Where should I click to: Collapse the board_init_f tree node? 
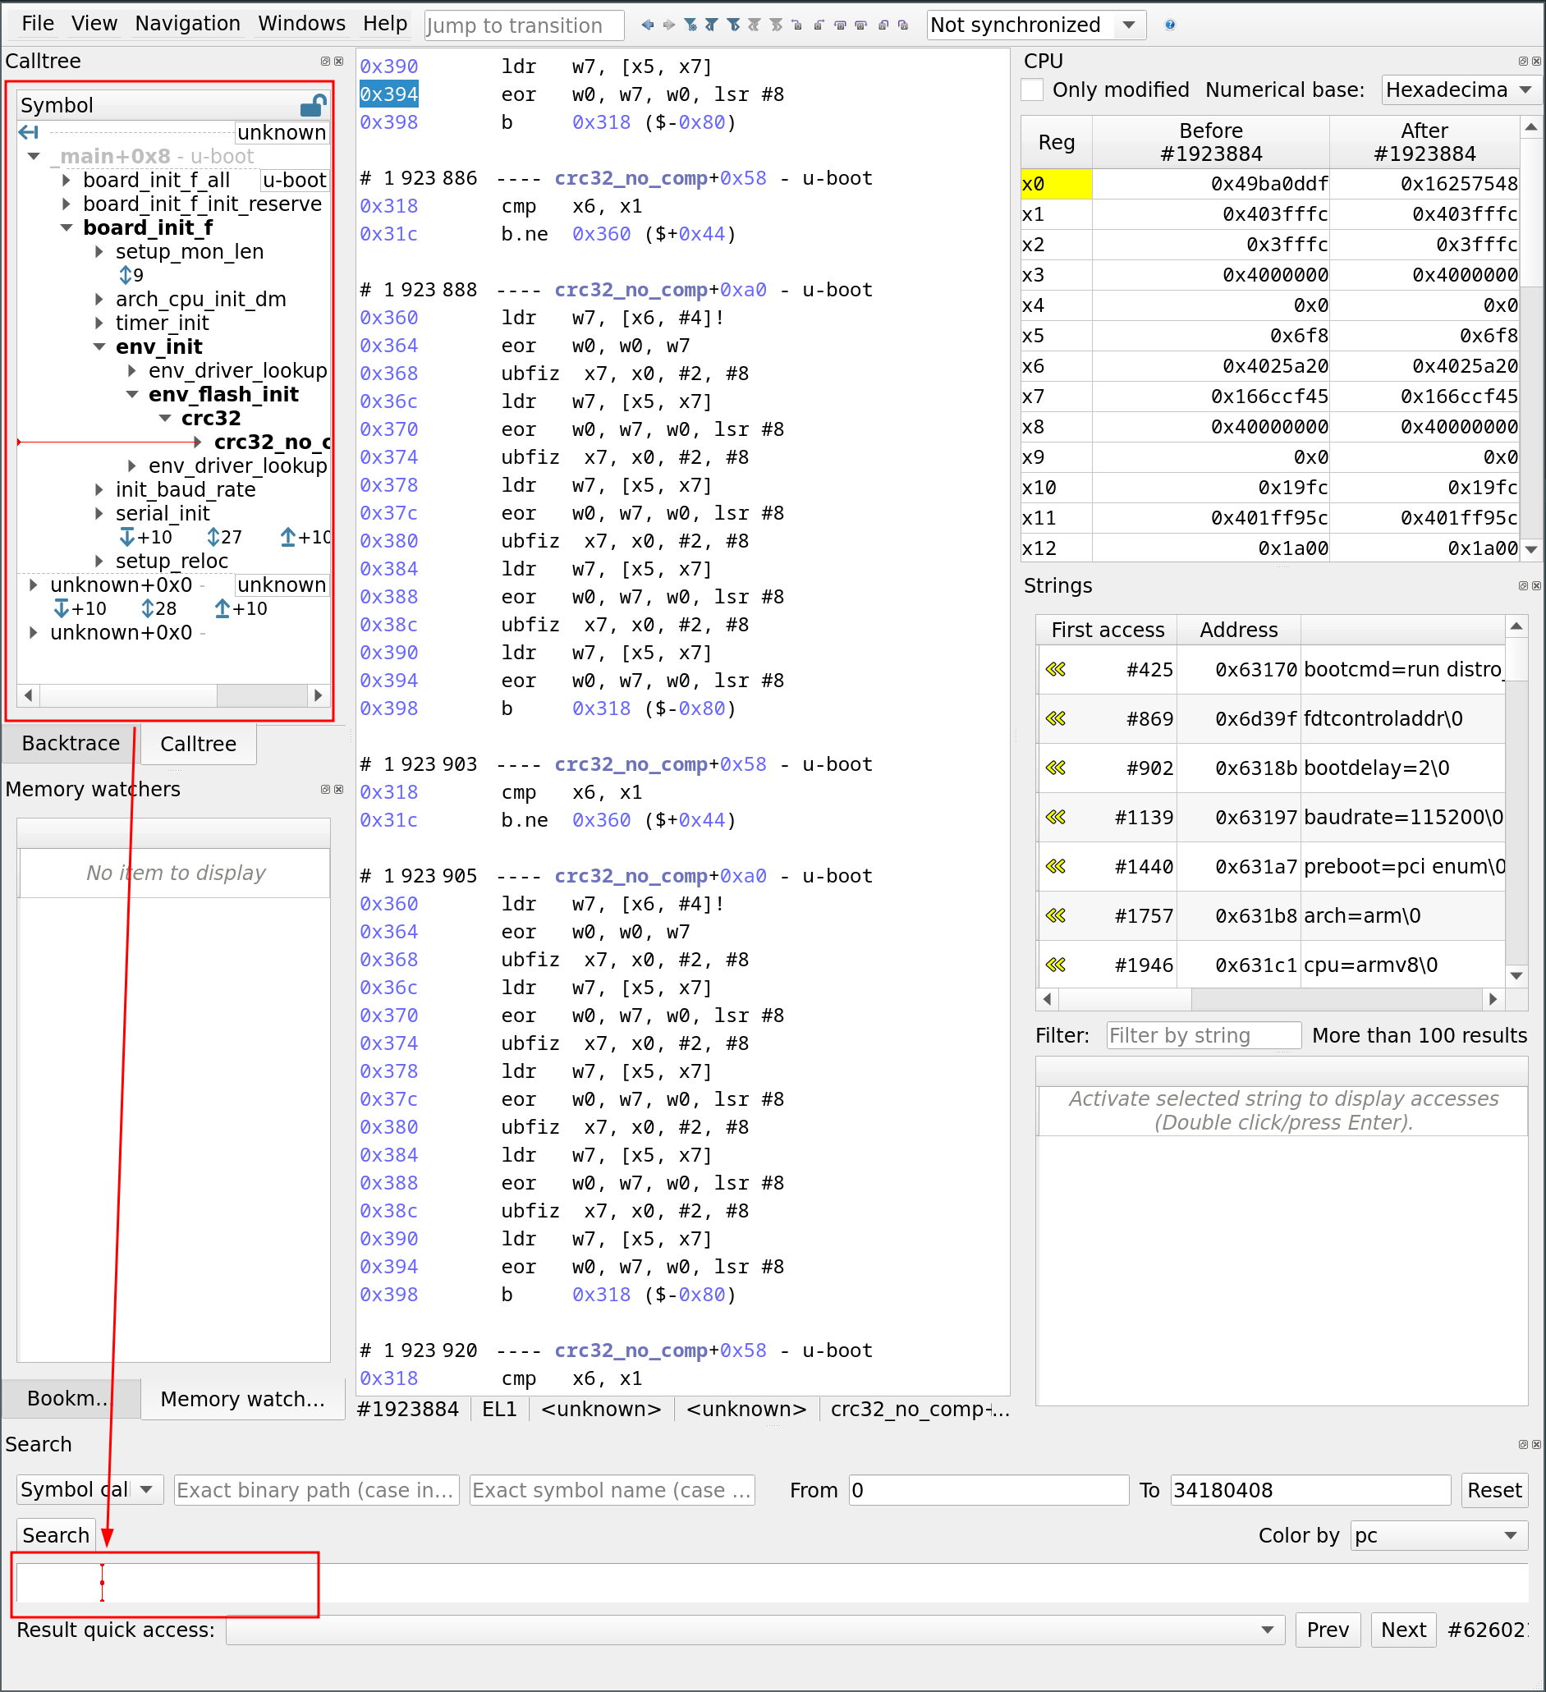[x=67, y=227]
